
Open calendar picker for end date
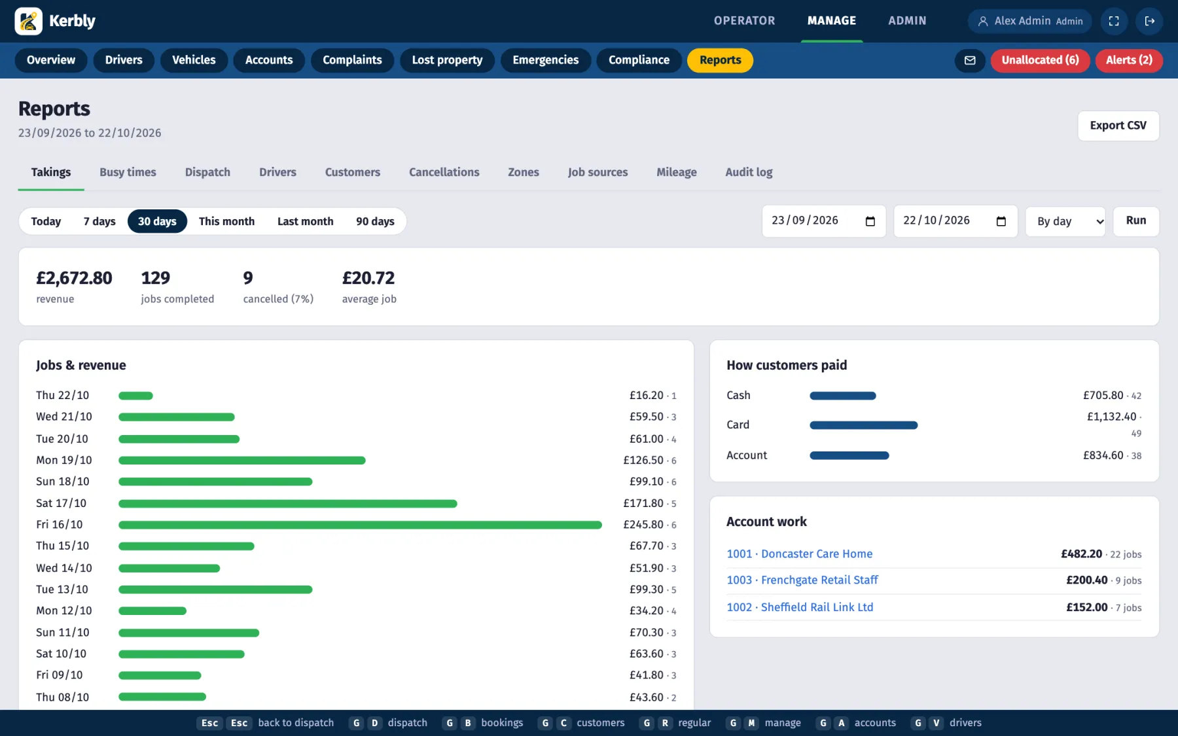click(x=1001, y=221)
